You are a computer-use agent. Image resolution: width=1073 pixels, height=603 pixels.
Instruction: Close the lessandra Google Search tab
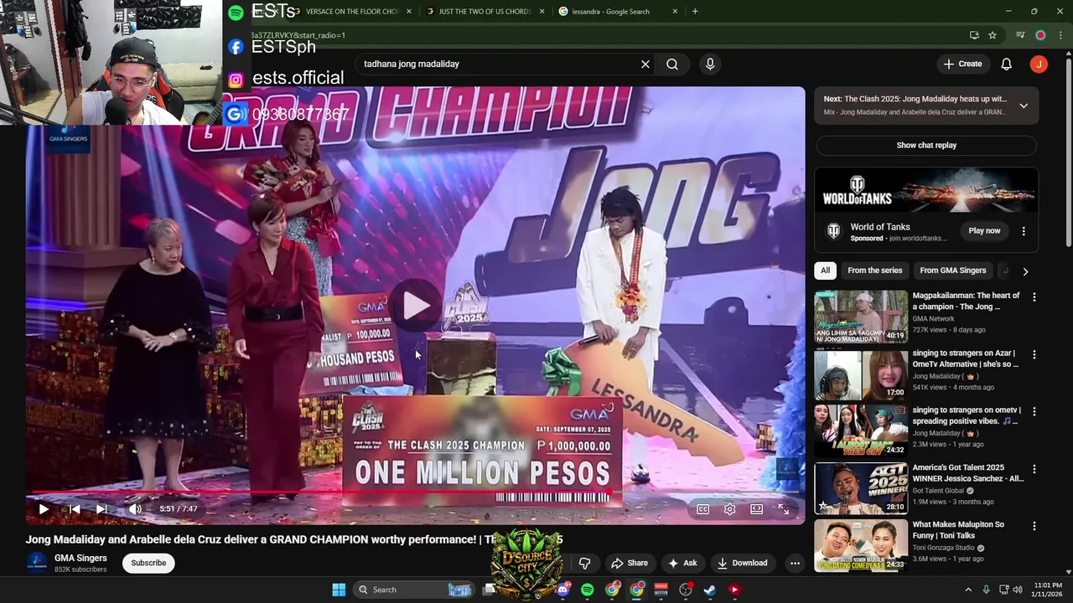coord(675,11)
